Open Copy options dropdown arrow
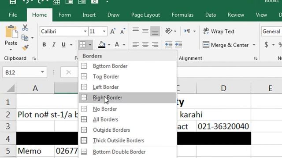 32,38
